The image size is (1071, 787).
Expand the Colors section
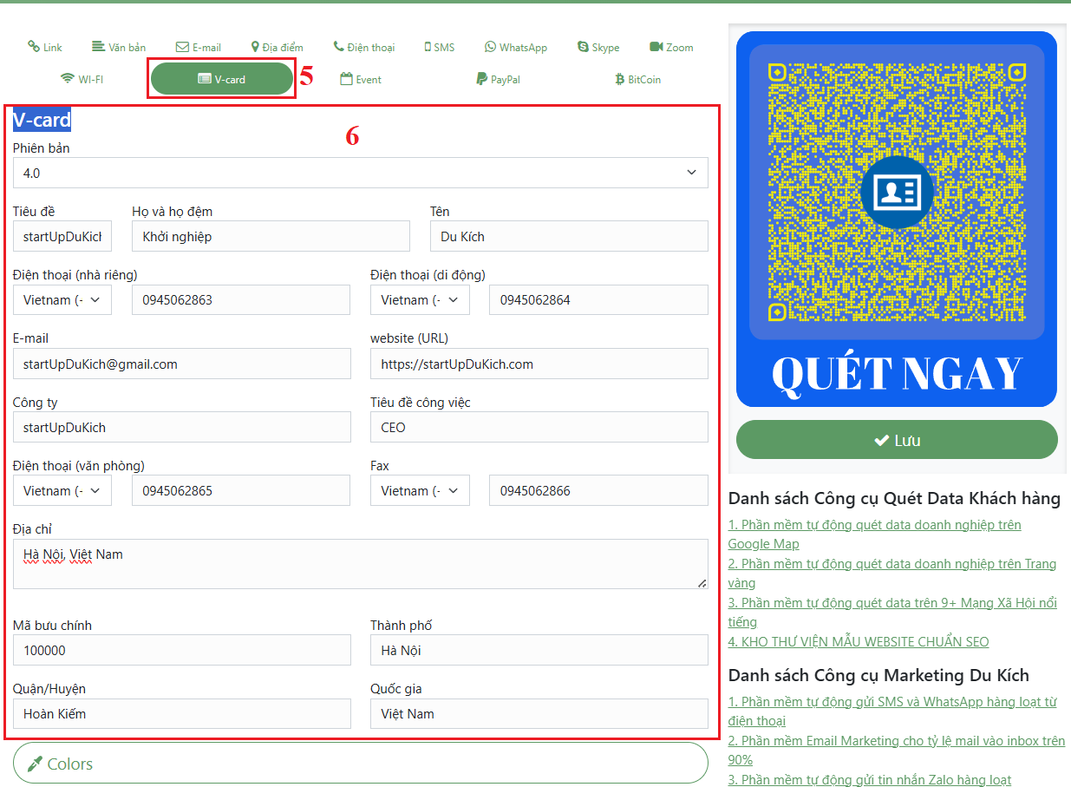pyautogui.click(x=361, y=764)
